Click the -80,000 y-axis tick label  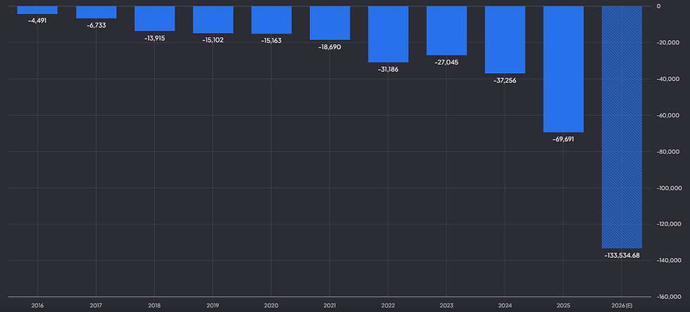coord(669,152)
